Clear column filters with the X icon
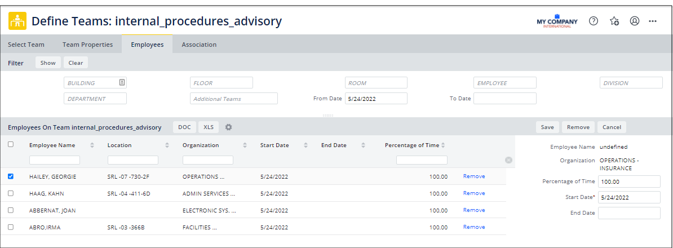The width and height of the screenshot is (673, 248). [508, 160]
